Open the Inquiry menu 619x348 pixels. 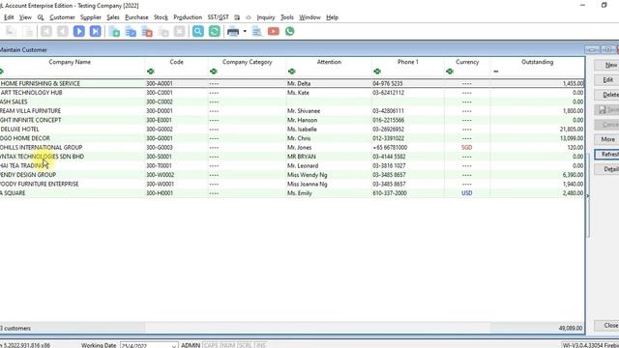coord(266,17)
